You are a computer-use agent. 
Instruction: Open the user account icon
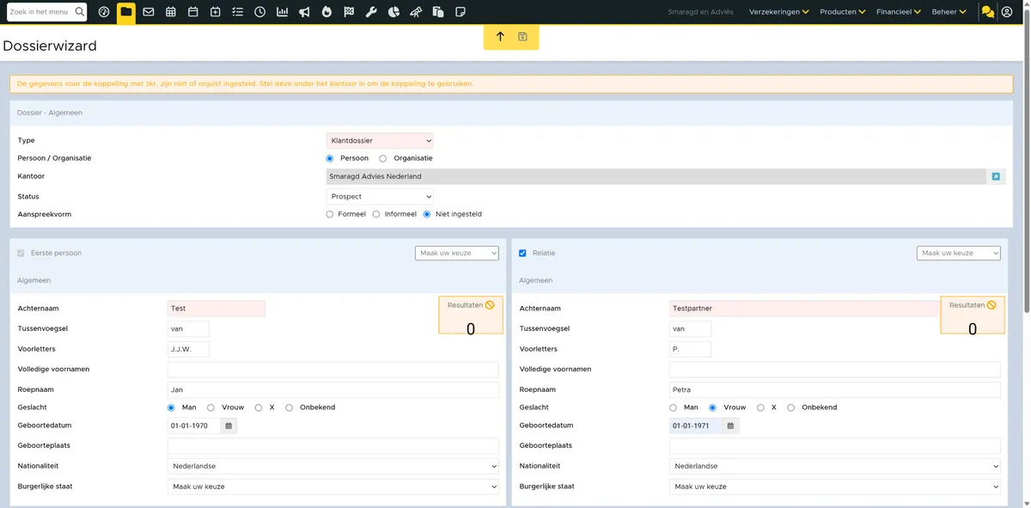[1007, 12]
